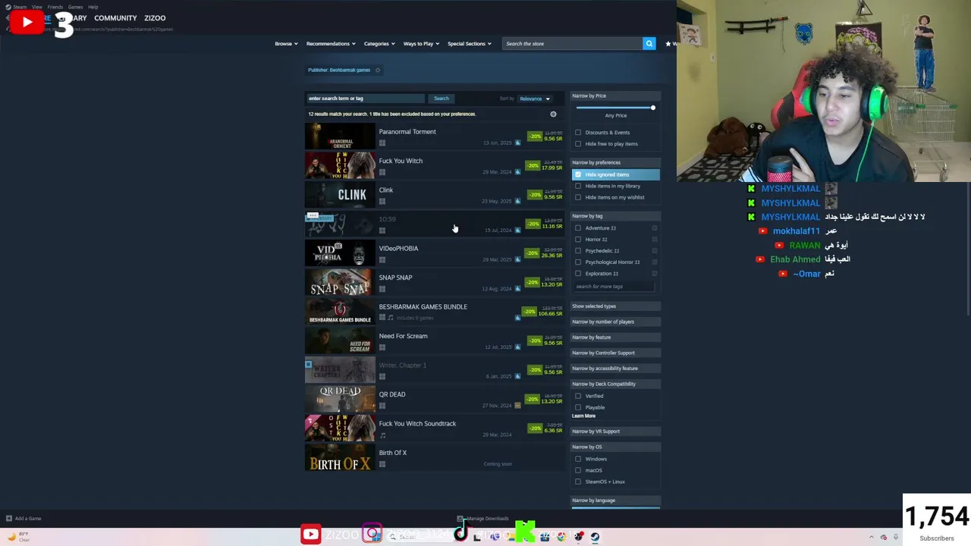The height and width of the screenshot is (546, 971).
Task: Adjust the Narrow by Price slider handle
Action: click(x=652, y=108)
